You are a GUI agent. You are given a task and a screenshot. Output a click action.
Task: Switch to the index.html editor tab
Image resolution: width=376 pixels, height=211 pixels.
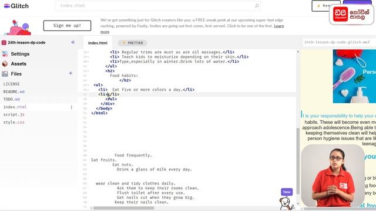98,43
